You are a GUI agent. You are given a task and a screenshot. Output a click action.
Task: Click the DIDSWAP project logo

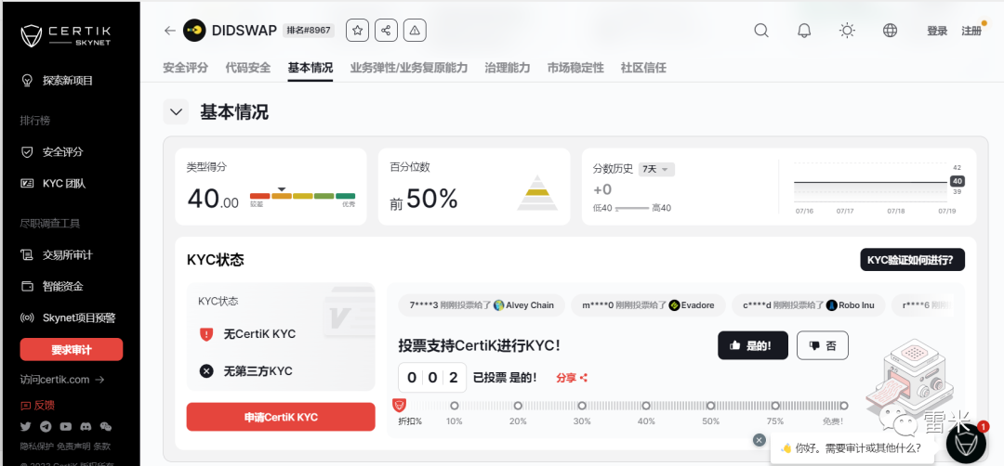(194, 31)
